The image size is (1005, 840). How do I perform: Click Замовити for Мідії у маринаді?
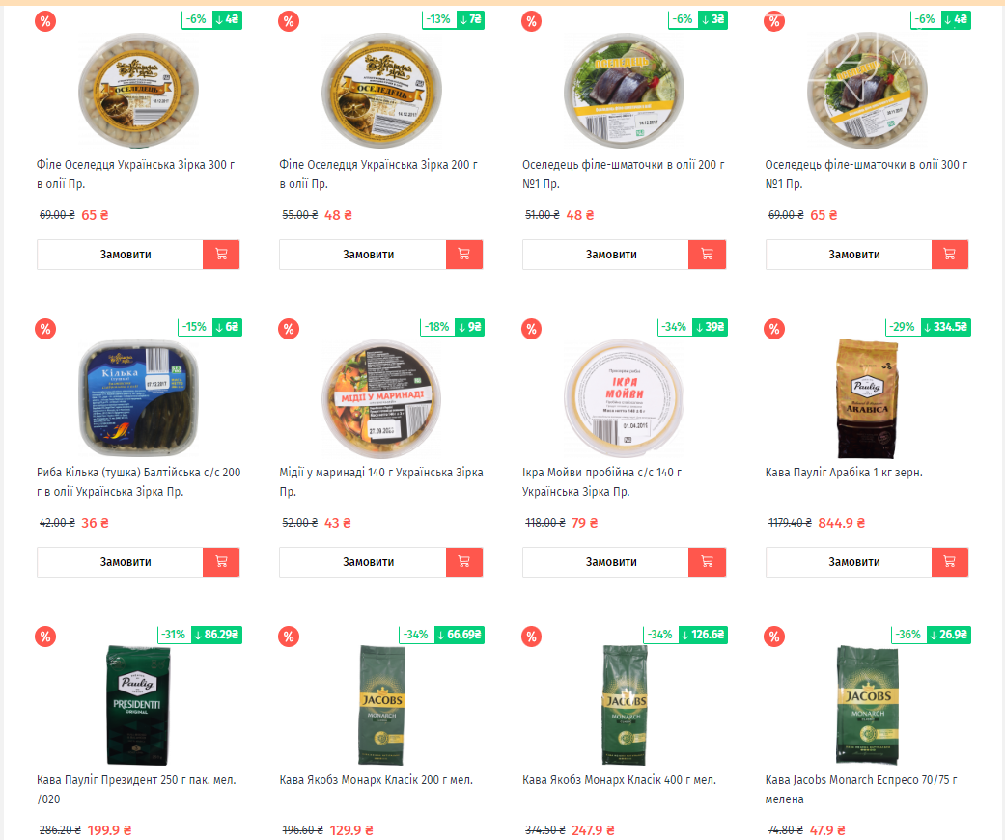[x=363, y=561]
